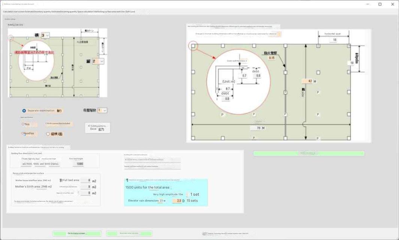Click the red-circled corner column in the right diagram
399x240 pixels.
(x=193, y=46)
